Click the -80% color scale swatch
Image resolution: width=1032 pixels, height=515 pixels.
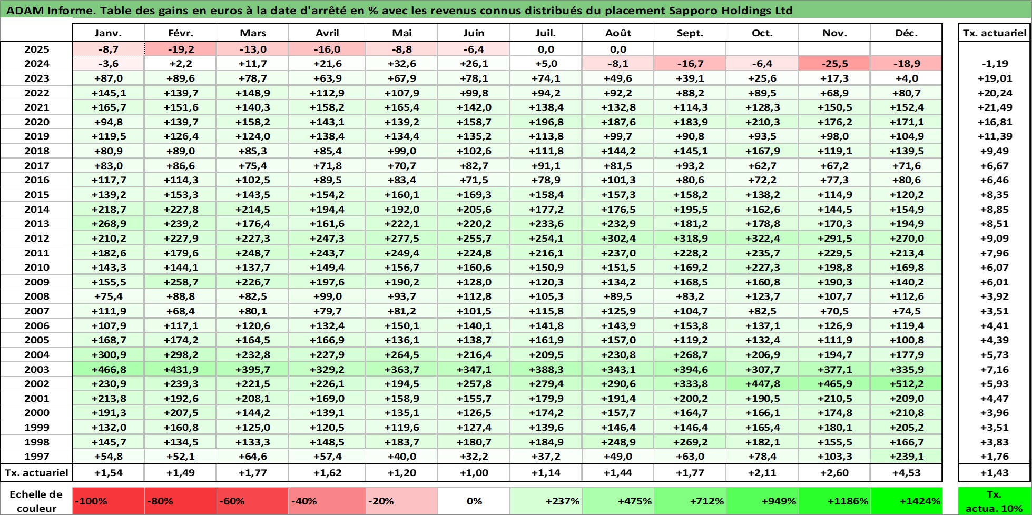coord(181,501)
